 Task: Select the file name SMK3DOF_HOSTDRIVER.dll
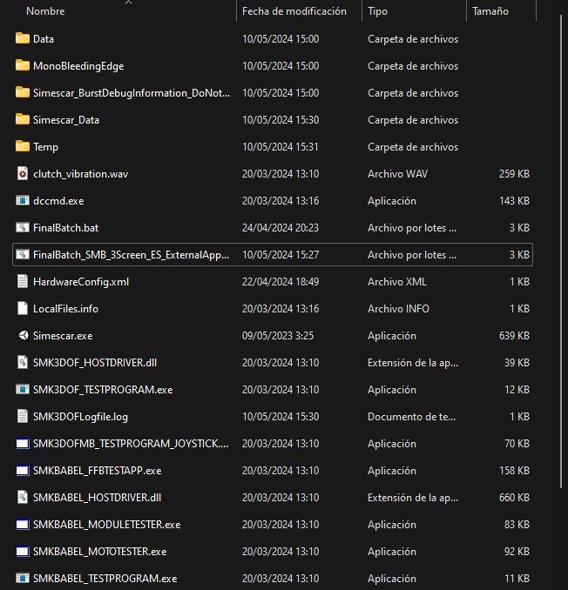pyautogui.click(x=95, y=363)
